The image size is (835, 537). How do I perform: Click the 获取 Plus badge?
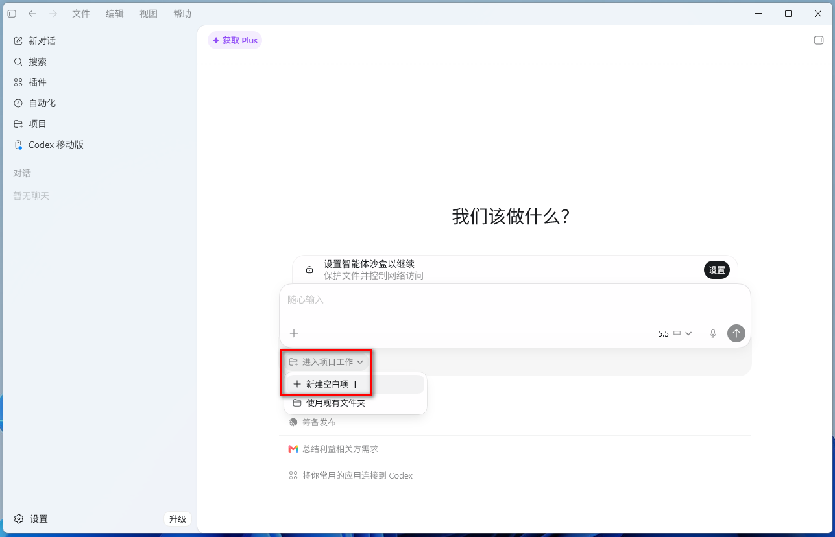[x=235, y=40]
